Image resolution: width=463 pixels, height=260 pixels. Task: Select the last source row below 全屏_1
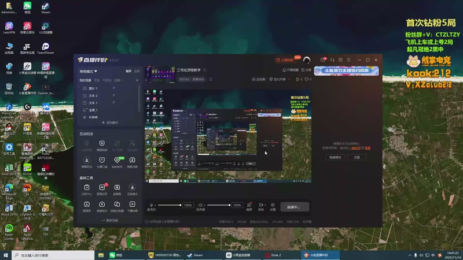pyautogui.click(x=109, y=117)
